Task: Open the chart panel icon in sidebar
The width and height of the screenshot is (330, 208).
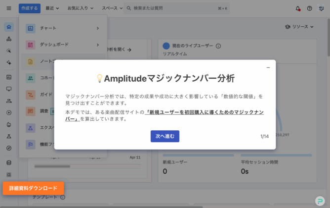Action: [9, 77]
